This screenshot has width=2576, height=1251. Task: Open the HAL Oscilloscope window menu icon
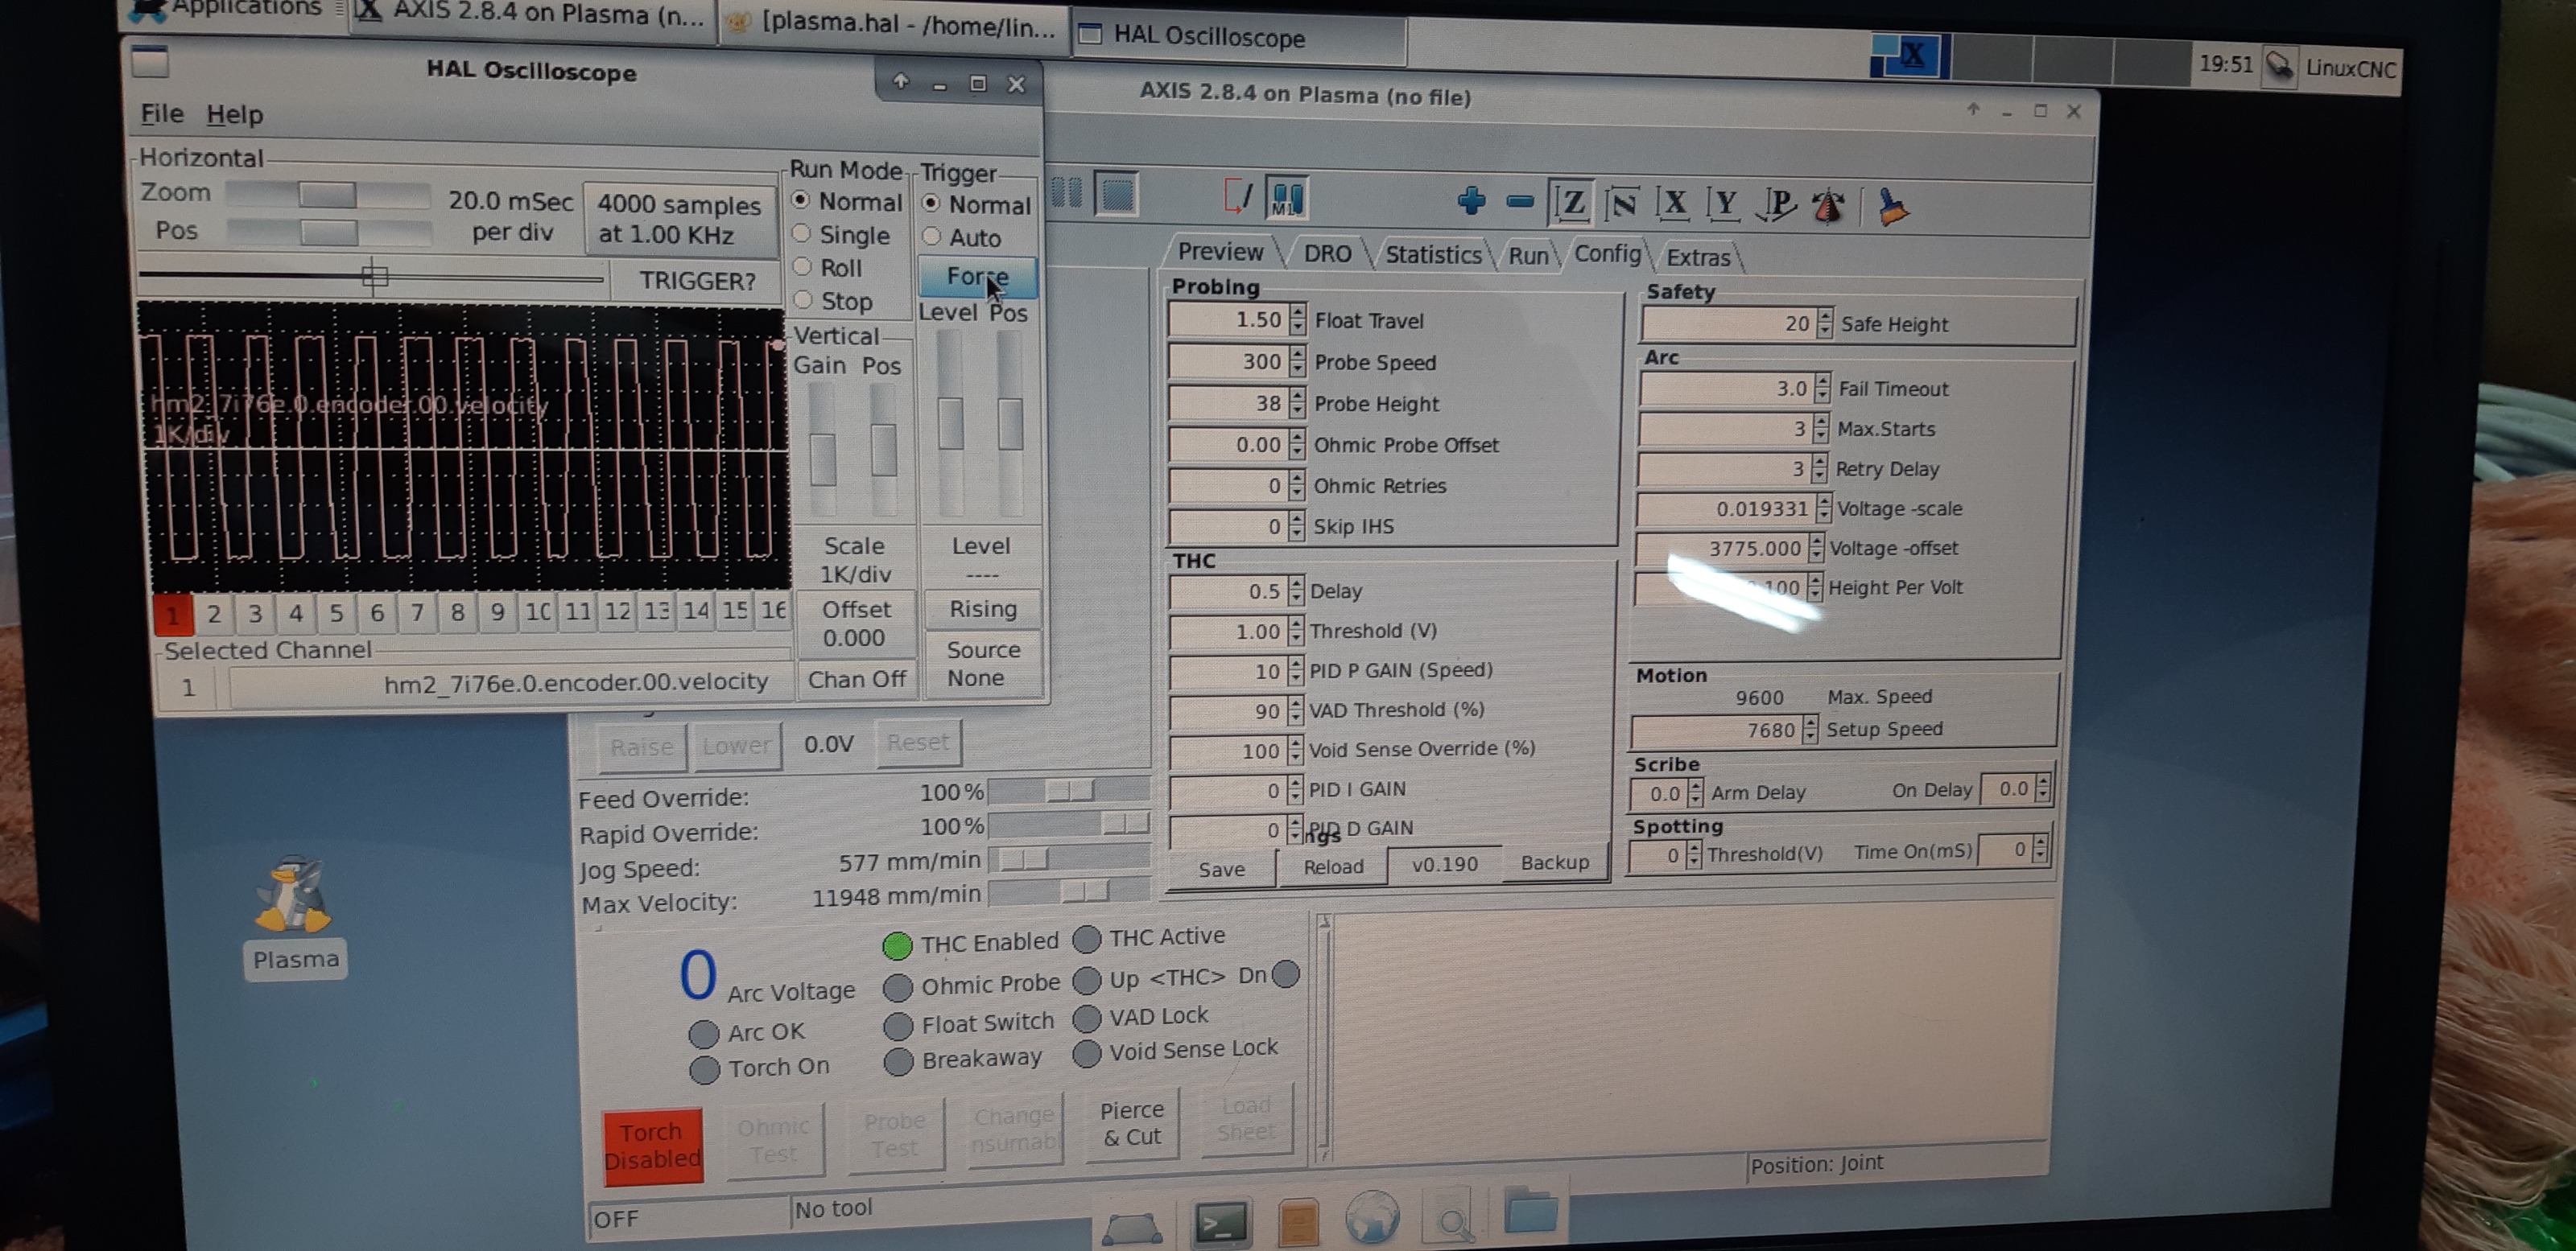(x=150, y=62)
